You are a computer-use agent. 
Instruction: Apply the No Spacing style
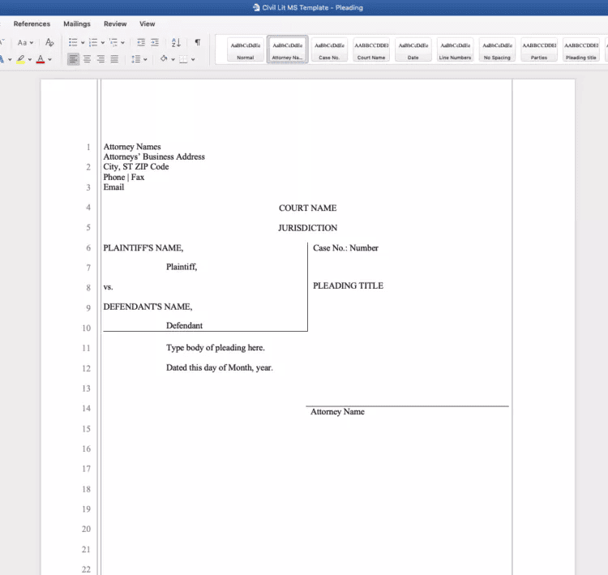pyautogui.click(x=497, y=49)
